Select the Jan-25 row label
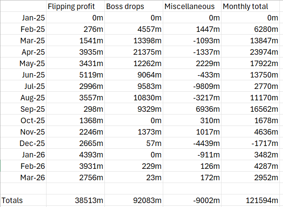 tap(23, 18)
